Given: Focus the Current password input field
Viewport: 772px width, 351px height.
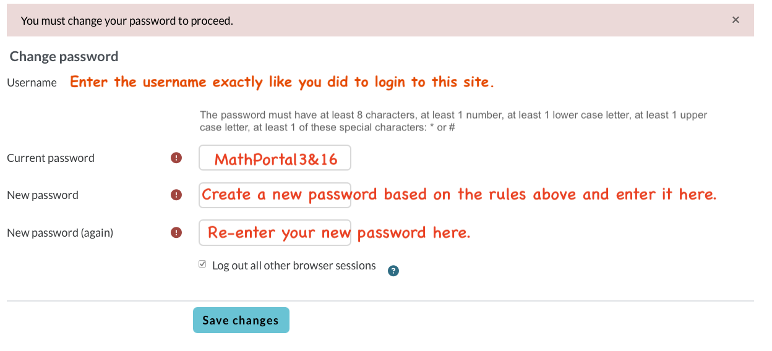Looking at the screenshot, I should (x=275, y=158).
